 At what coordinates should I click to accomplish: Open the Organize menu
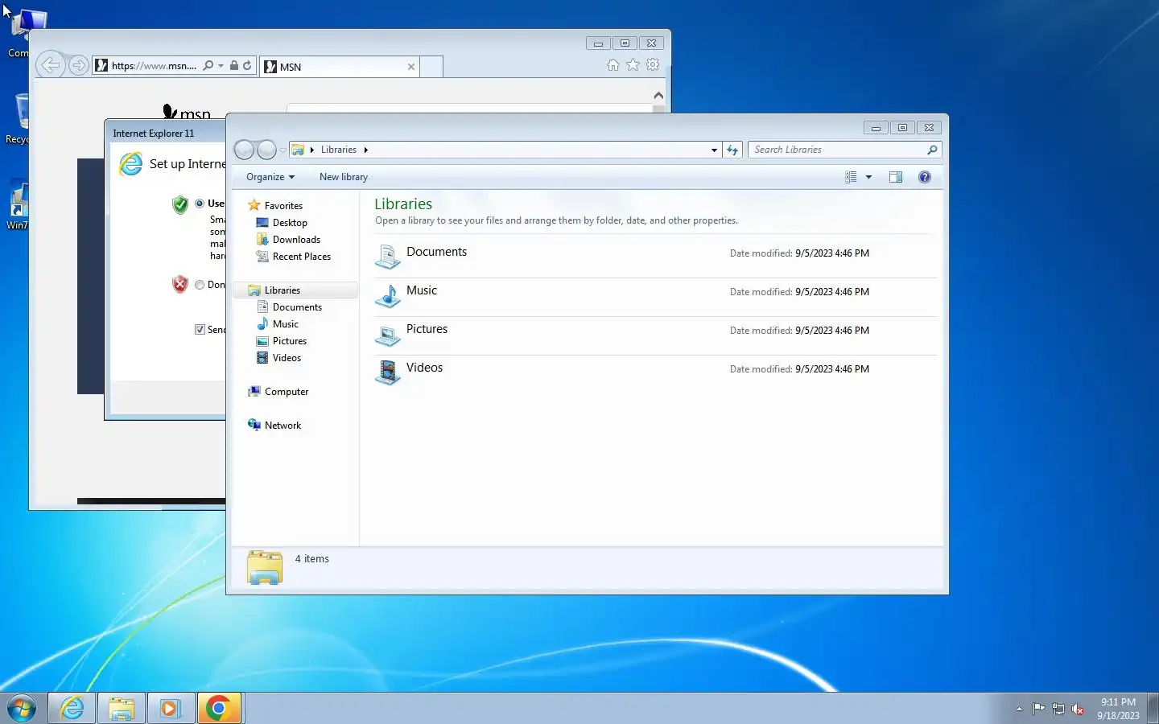[x=270, y=177]
